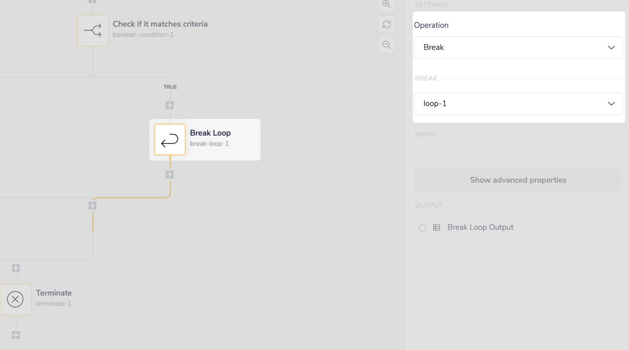
Task: Select the Terminate node label
Action: coord(54,293)
